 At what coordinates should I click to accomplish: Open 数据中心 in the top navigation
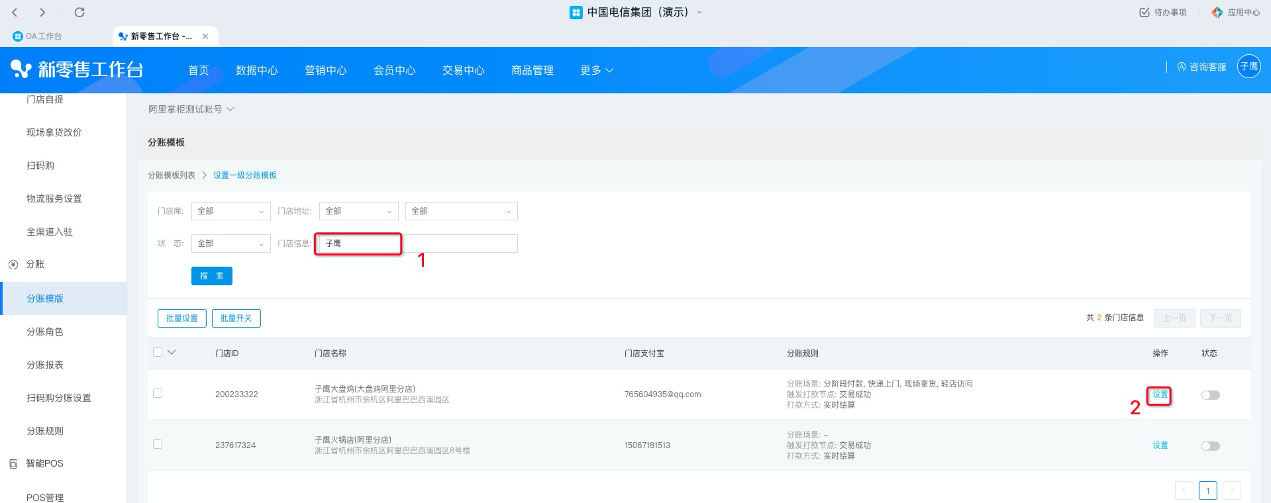[x=257, y=70]
